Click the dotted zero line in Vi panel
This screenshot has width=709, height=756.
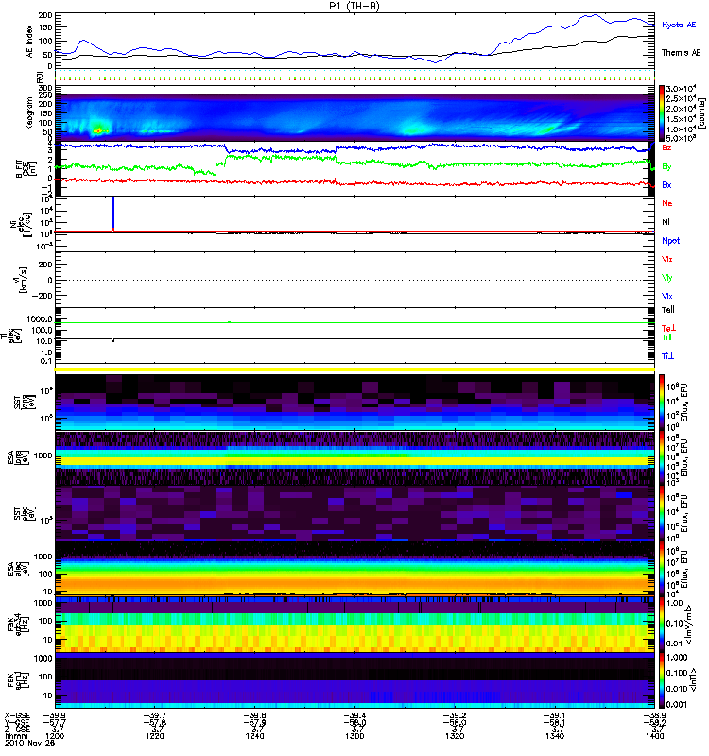[355, 280]
